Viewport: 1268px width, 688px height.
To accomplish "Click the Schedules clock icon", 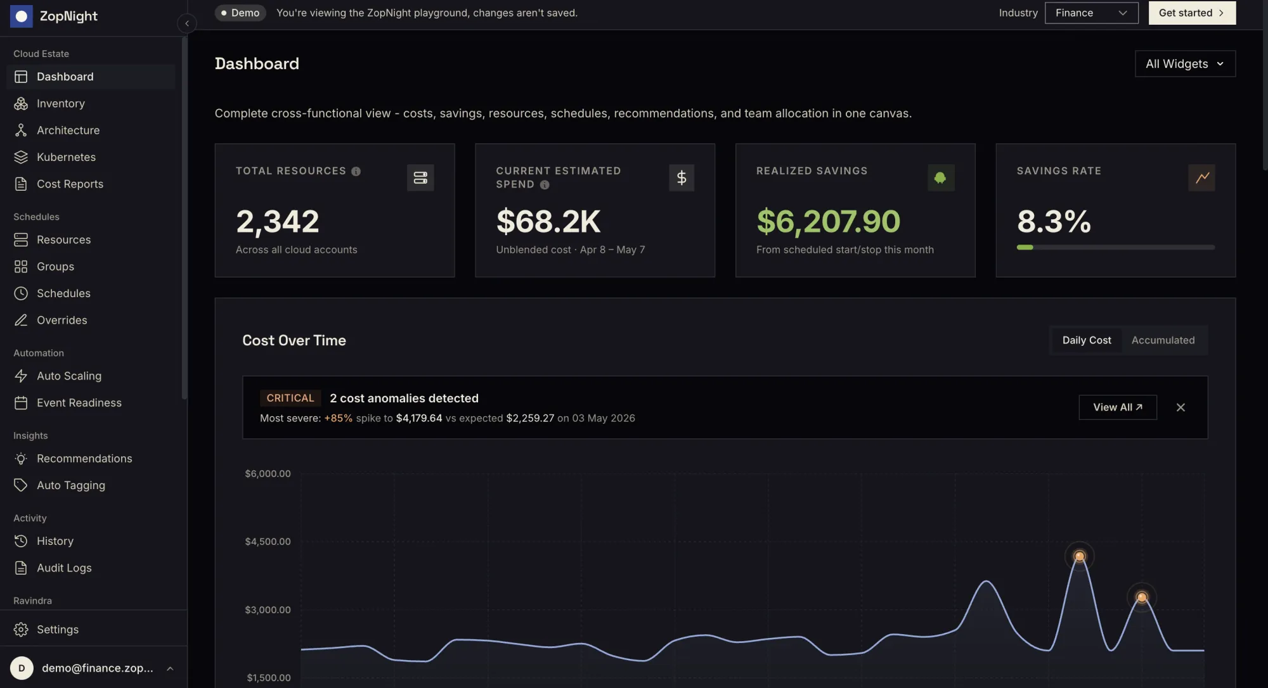I will pos(21,293).
